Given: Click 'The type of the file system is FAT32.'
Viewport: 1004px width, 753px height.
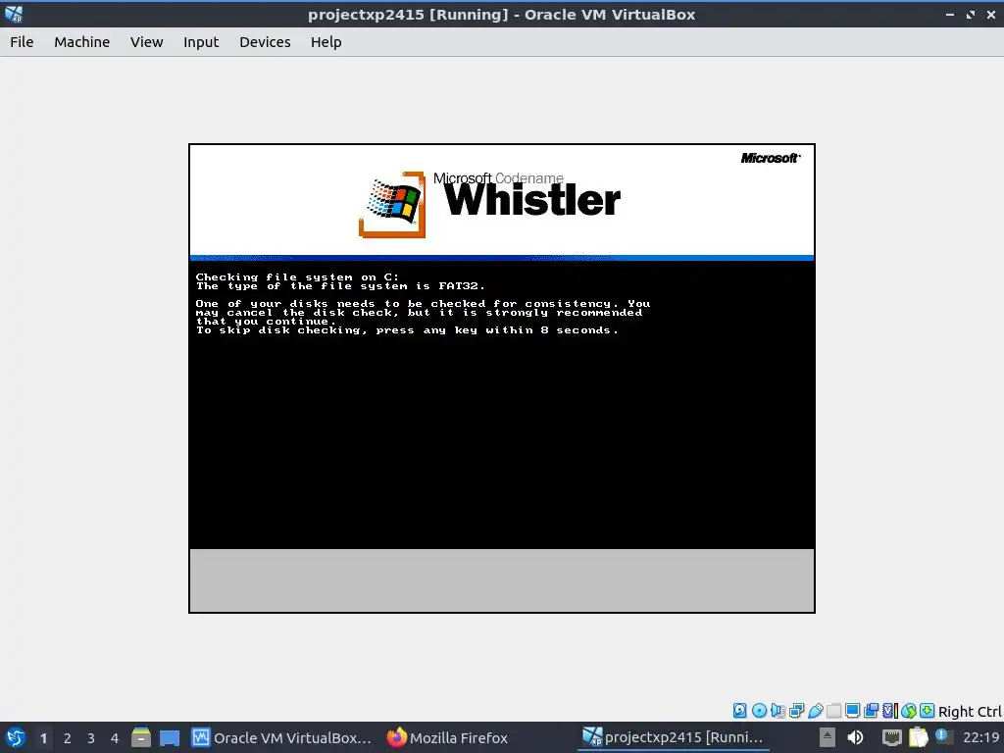Looking at the screenshot, I should coord(340,285).
